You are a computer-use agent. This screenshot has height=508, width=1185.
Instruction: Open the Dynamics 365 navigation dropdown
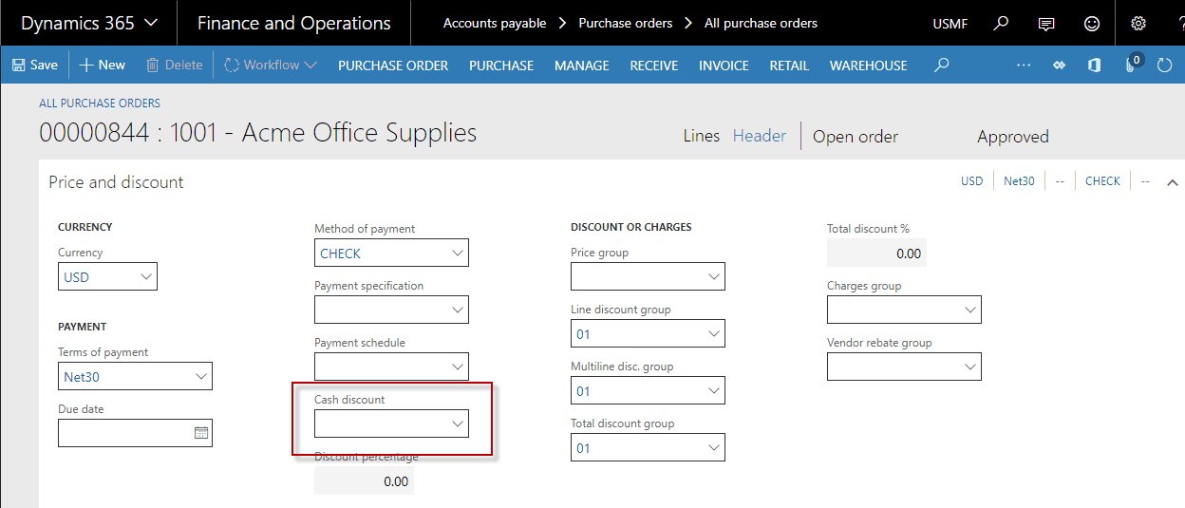click(x=88, y=23)
